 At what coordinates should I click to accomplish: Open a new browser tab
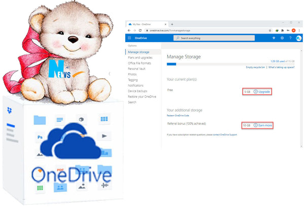click(172, 24)
